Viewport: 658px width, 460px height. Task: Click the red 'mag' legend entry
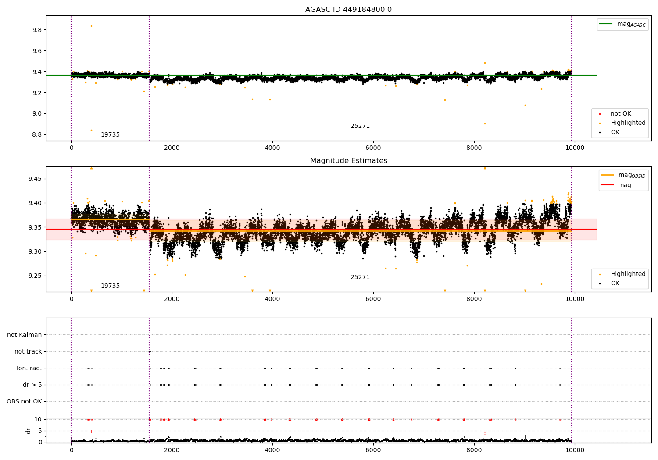pyautogui.click(x=624, y=185)
